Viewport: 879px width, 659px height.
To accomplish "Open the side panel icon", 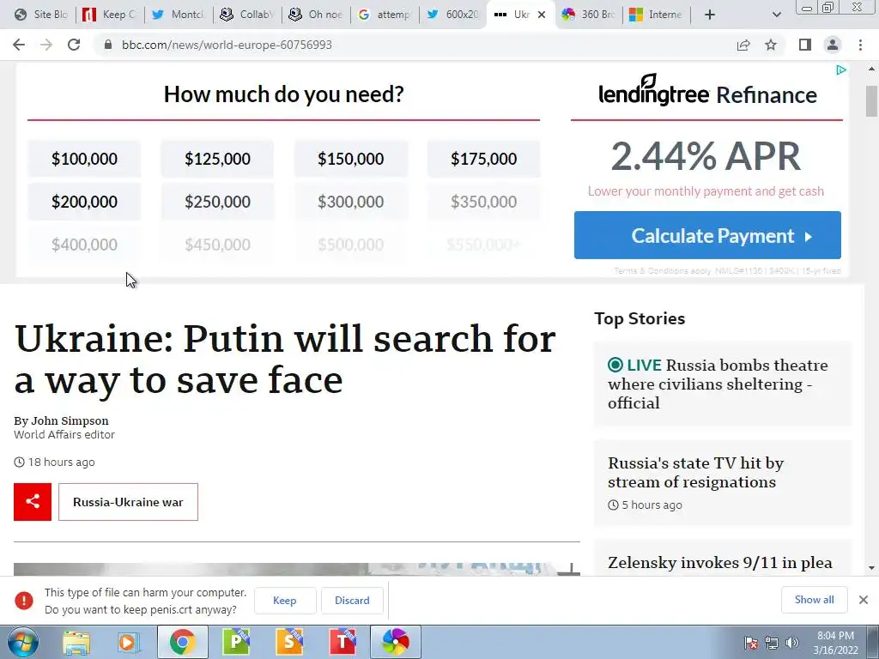I will (x=805, y=45).
